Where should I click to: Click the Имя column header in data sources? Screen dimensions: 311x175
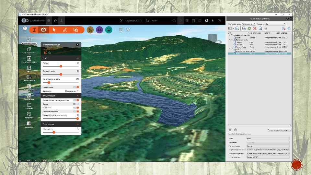[238, 33]
